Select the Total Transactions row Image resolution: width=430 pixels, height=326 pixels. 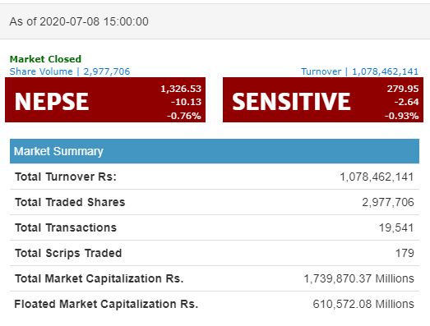pos(215,227)
